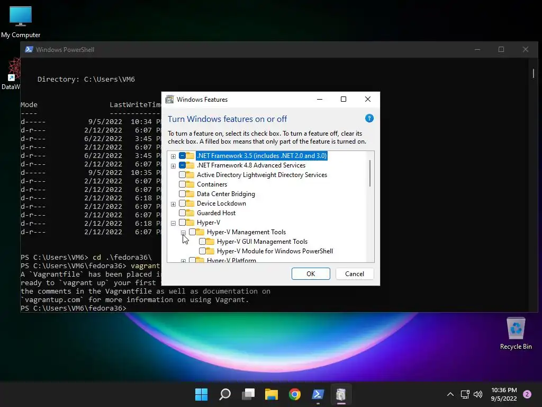This screenshot has width=542, height=407.
Task: Click the PowerShell title bar icon
Action: pyautogui.click(x=29, y=49)
